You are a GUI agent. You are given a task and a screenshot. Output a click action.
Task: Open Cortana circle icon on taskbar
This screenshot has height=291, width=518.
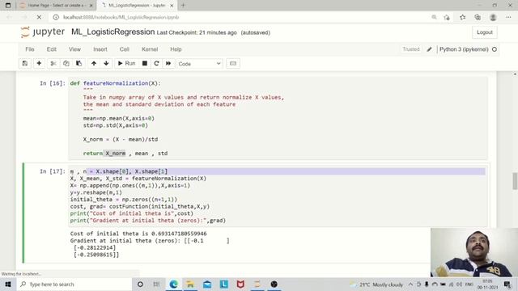[x=140, y=284]
